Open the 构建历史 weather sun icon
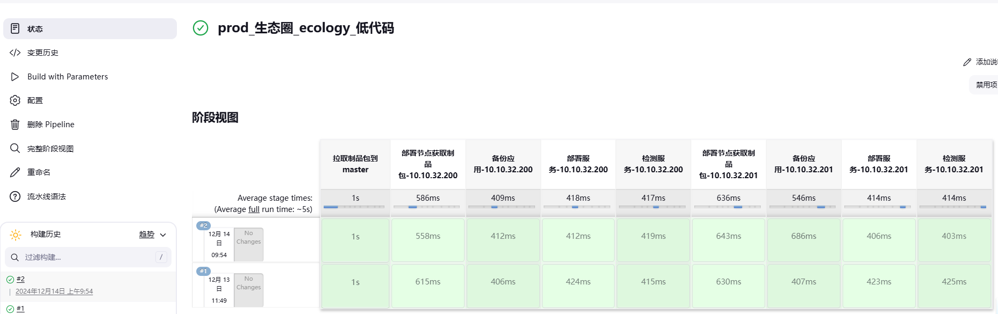This screenshot has height=314, width=998. coord(16,235)
